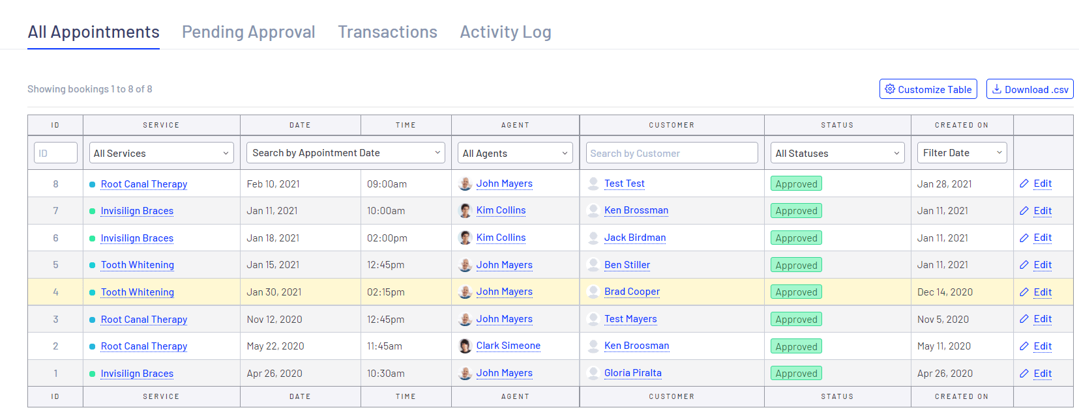Click created date 'Dec 14, 2020'
The width and height of the screenshot is (1079, 412).
click(x=945, y=292)
